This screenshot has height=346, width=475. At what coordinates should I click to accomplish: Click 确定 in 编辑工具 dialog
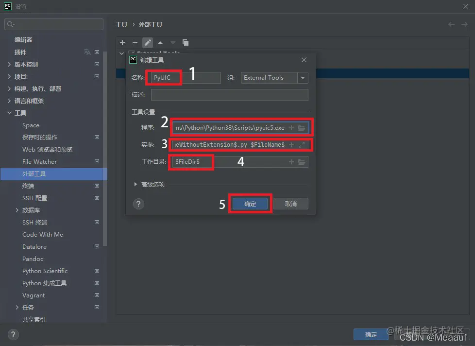pyautogui.click(x=250, y=204)
